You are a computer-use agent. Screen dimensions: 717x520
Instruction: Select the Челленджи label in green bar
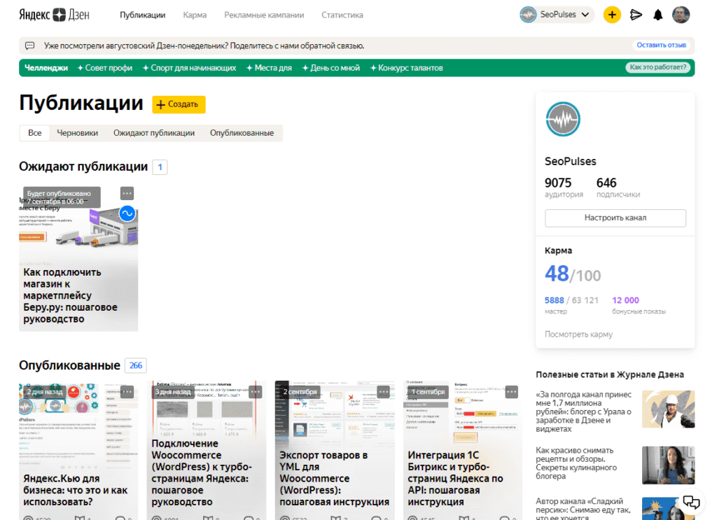46,68
